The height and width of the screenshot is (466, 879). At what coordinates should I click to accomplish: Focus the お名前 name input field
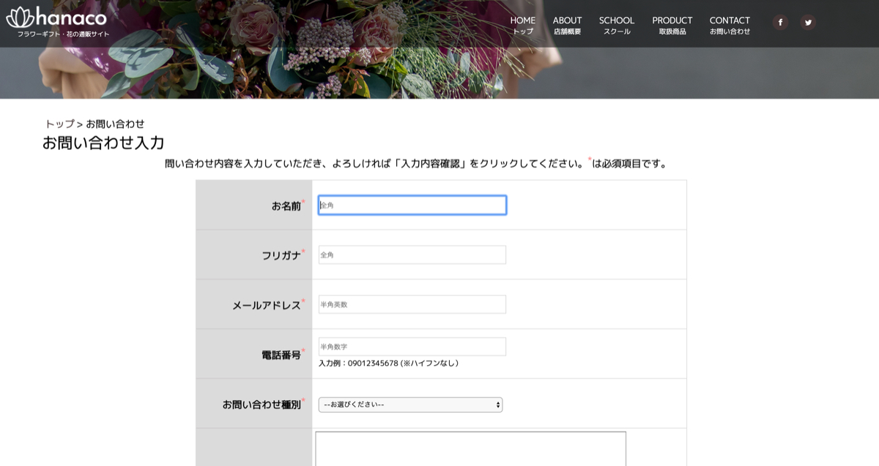412,206
